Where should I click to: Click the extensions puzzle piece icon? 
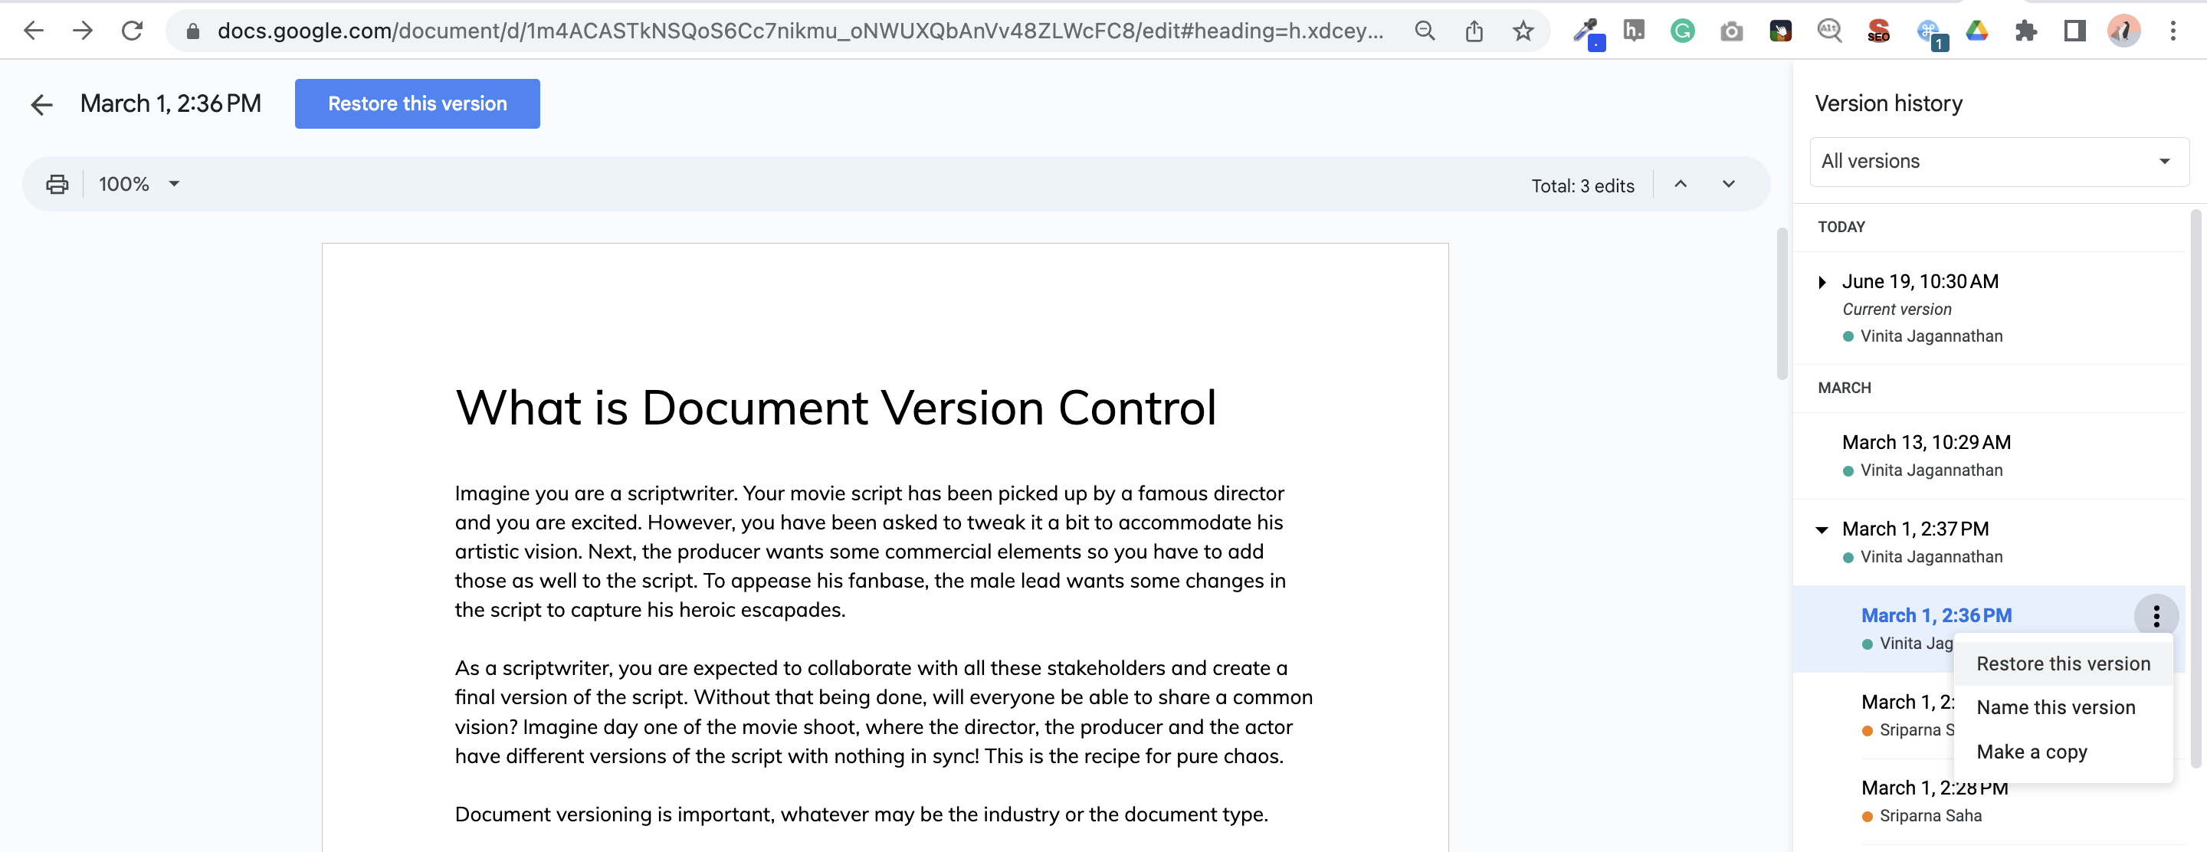pyautogui.click(x=2028, y=28)
